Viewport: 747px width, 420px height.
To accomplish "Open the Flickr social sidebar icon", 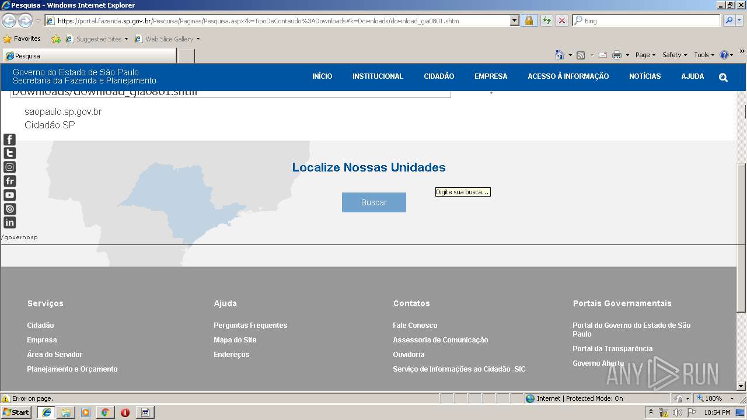I will point(9,181).
